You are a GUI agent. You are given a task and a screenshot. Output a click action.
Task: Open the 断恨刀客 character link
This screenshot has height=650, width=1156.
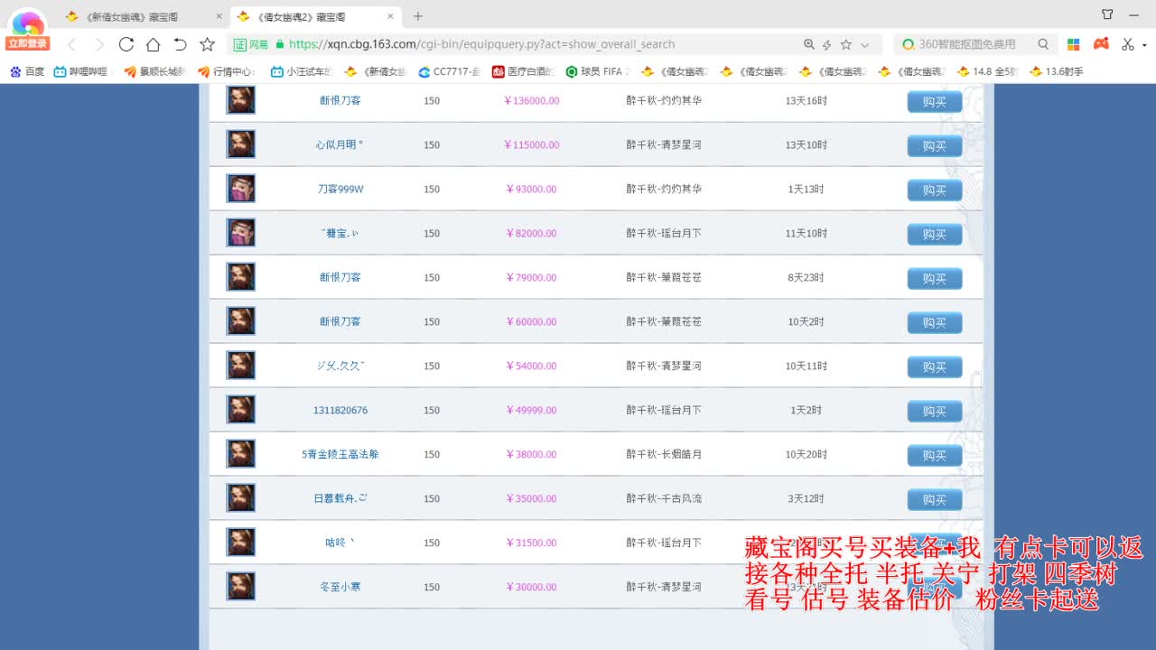[x=340, y=100]
